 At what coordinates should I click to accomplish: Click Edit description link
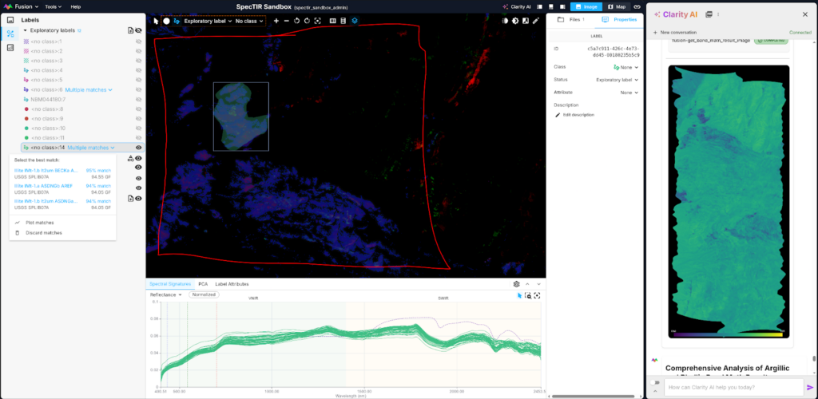pyautogui.click(x=577, y=115)
